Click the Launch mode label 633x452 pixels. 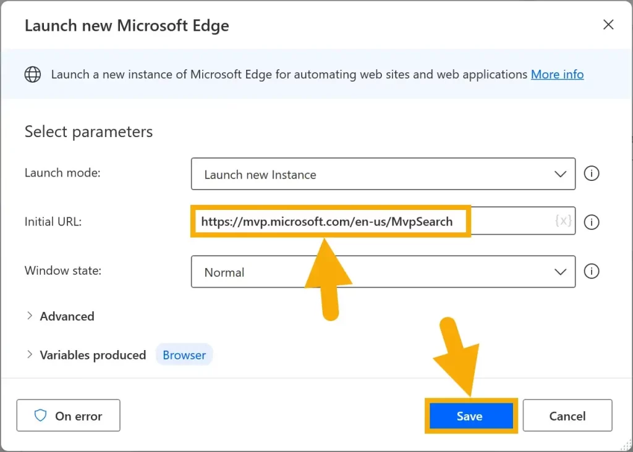click(62, 173)
